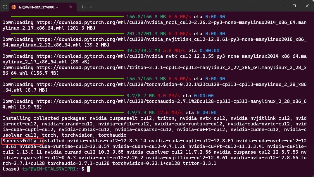Click the torchvision-0.22.1 download URL
Image resolution: width=314 pixels, height=177 pixels.
(154, 87)
